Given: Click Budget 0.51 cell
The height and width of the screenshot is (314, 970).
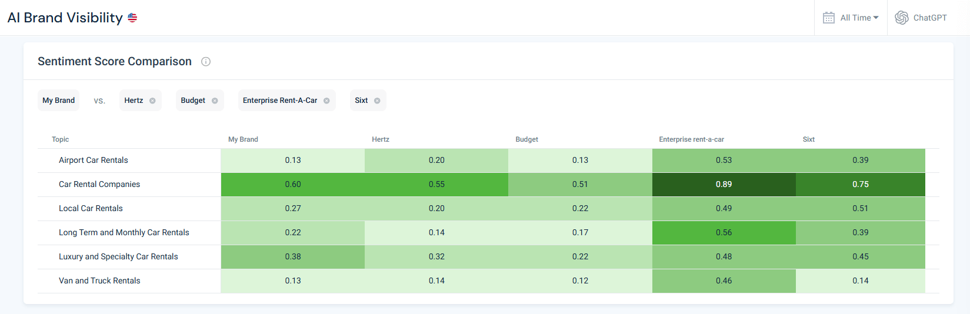Looking at the screenshot, I should (580, 184).
